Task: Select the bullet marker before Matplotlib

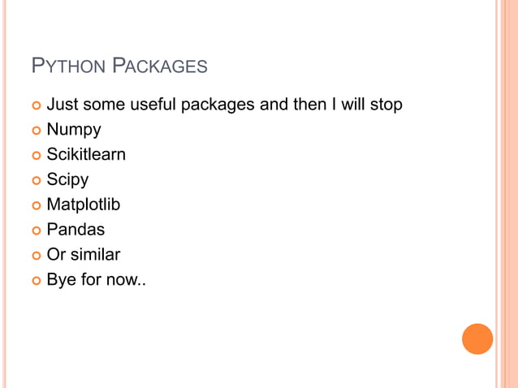Action: (x=34, y=205)
